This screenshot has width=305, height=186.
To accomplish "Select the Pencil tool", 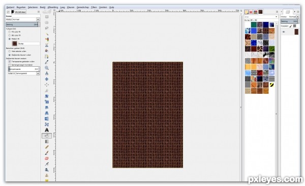I will pos(47,147).
